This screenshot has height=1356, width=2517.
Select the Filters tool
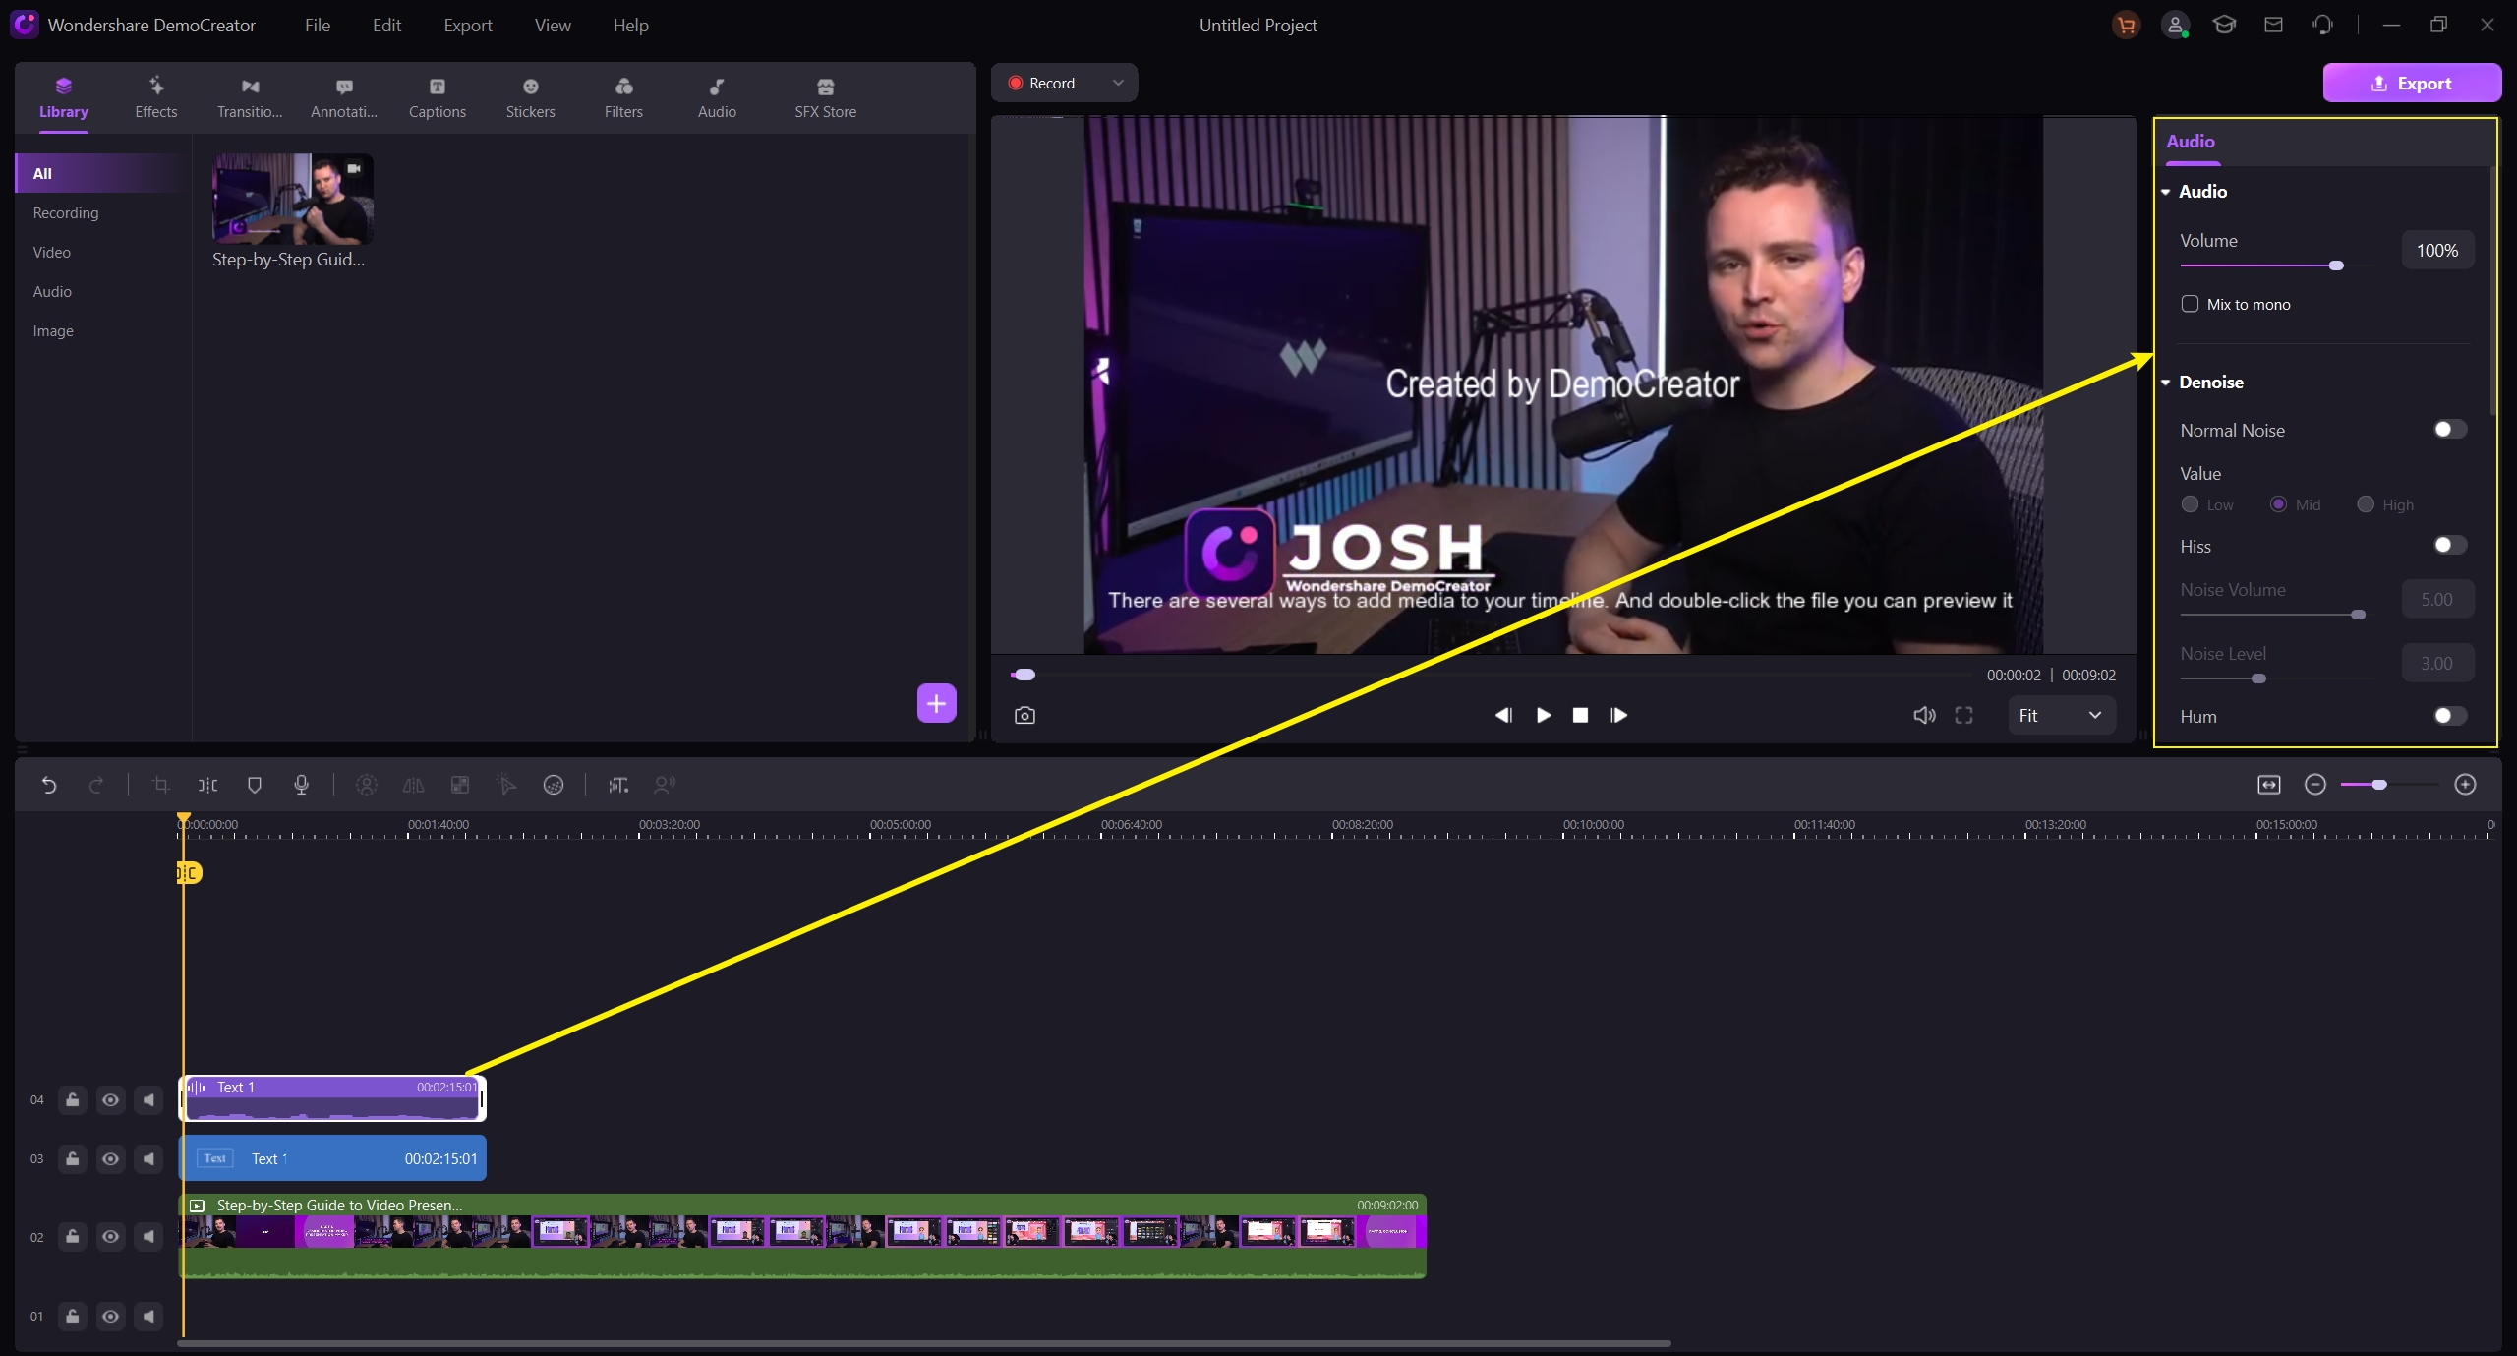tap(622, 95)
